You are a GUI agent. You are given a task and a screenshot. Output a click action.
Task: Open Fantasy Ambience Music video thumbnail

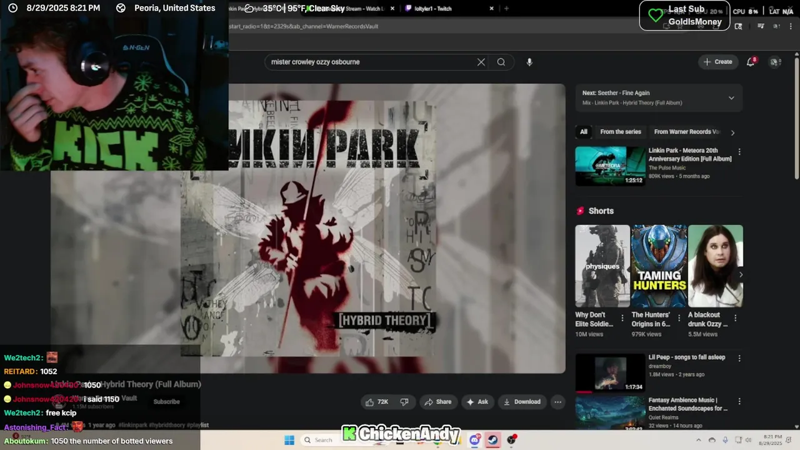(610, 412)
